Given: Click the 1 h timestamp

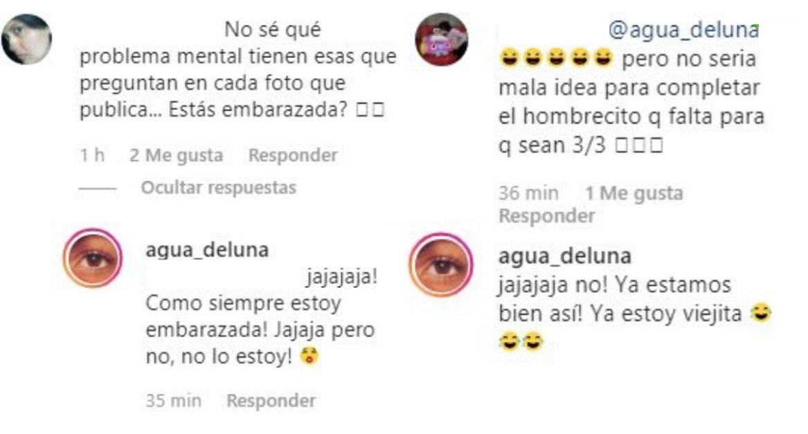Looking at the screenshot, I should 92,155.
